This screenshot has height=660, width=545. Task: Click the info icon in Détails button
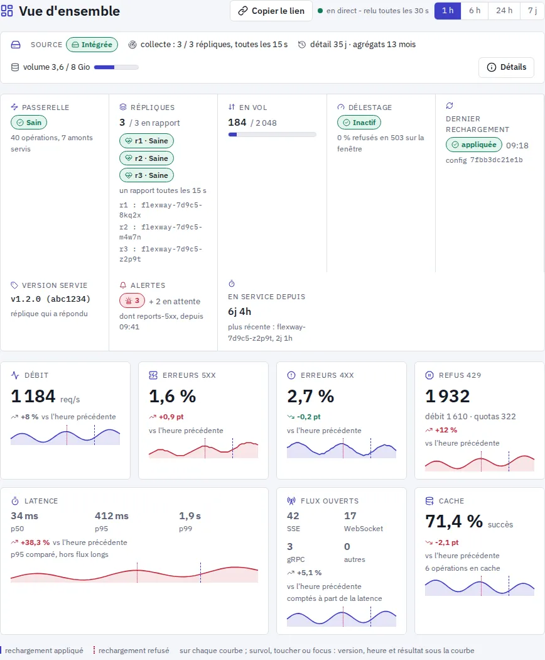tap(491, 67)
